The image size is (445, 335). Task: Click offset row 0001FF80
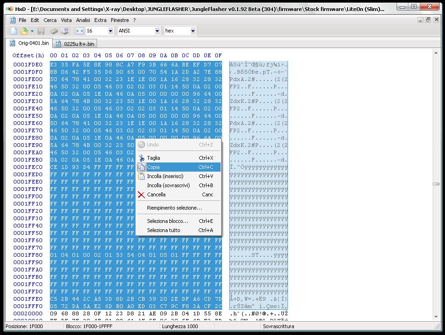tap(28, 255)
